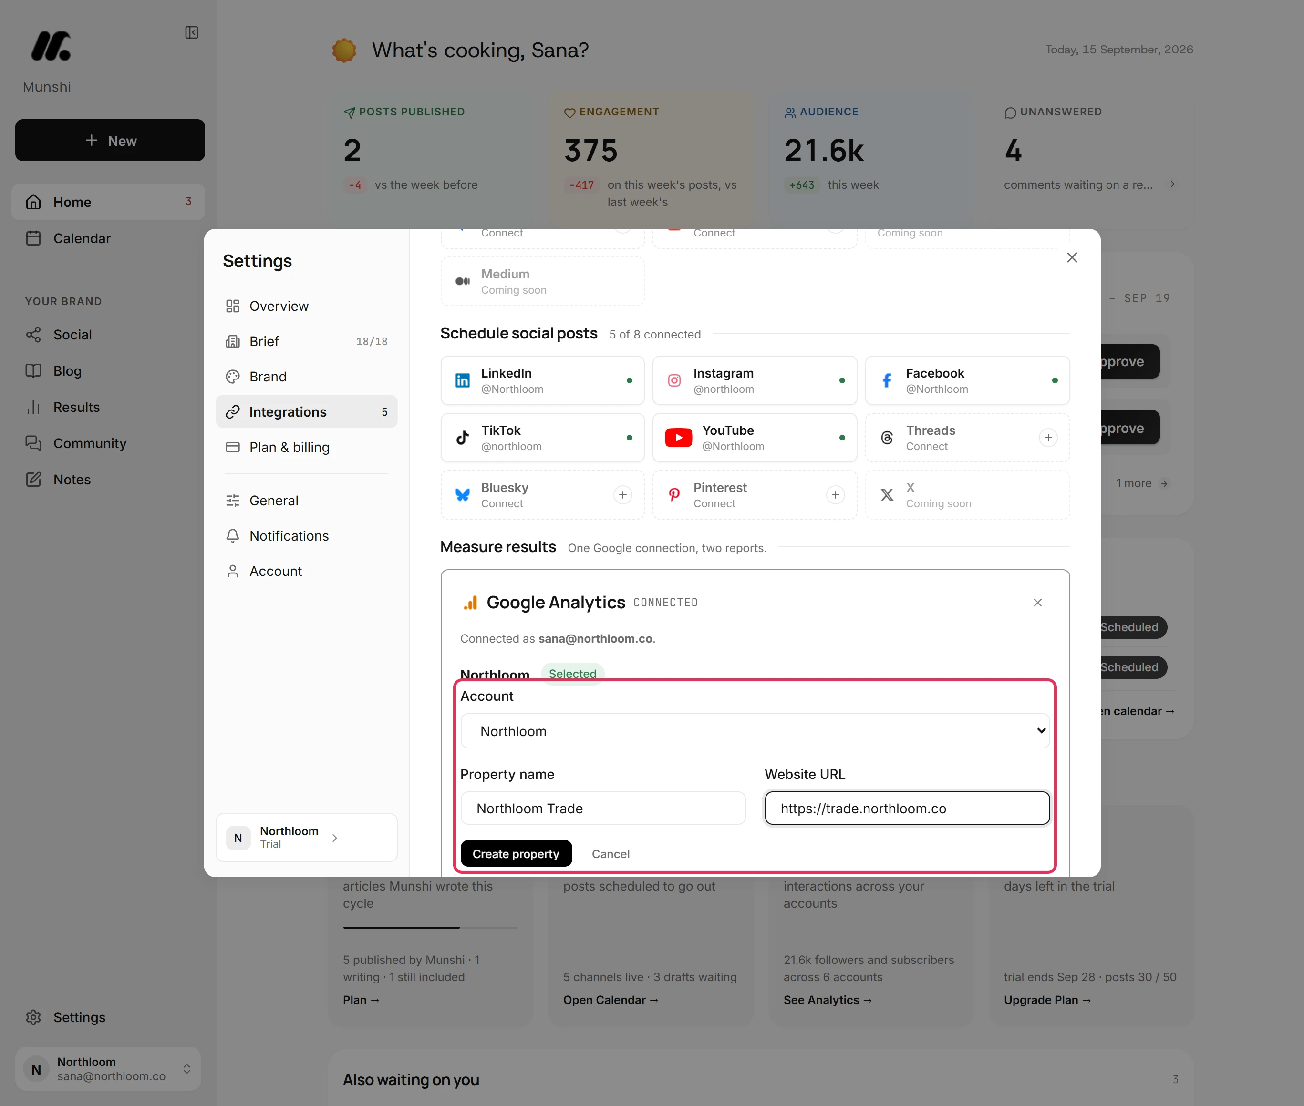Click the Medium coming soon card
The width and height of the screenshot is (1304, 1106).
click(x=542, y=282)
